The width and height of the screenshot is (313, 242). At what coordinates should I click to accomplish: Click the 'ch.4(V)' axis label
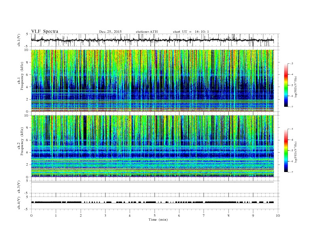[x=19, y=203]
